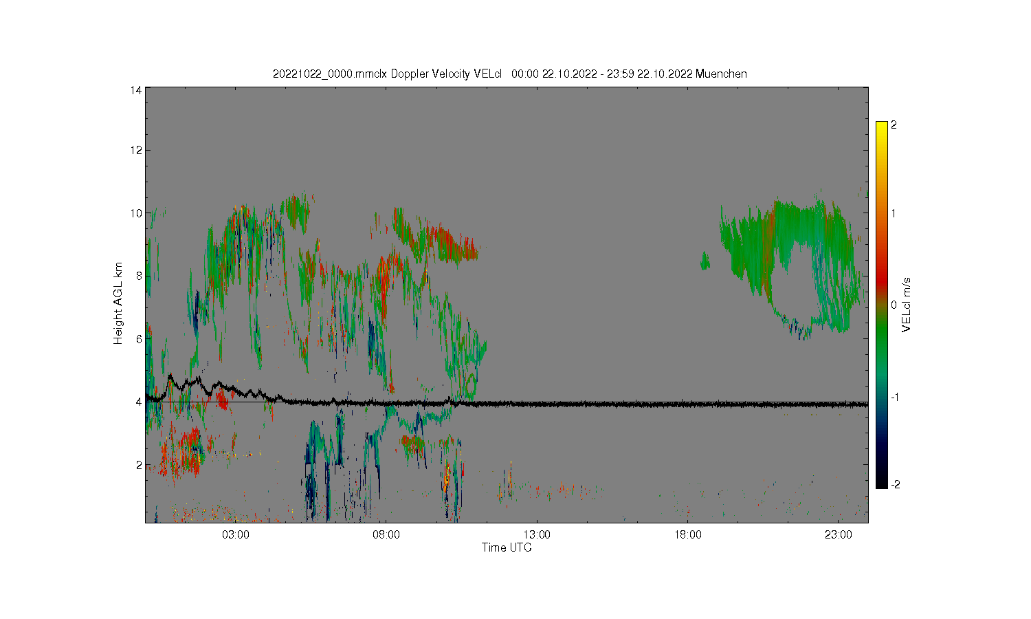Click the 18:00 time tick label
The height and width of the screenshot is (619, 1031).
pyautogui.click(x=687, y=534)
